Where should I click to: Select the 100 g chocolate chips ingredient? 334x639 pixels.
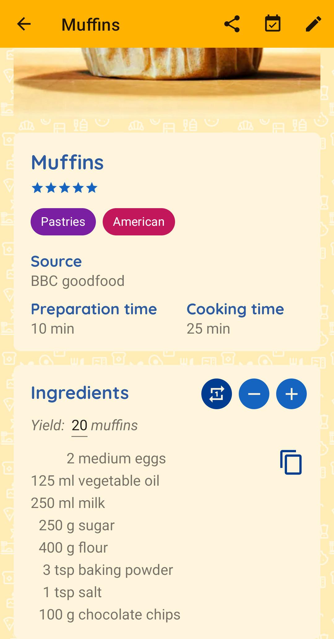tap(110, 615)
